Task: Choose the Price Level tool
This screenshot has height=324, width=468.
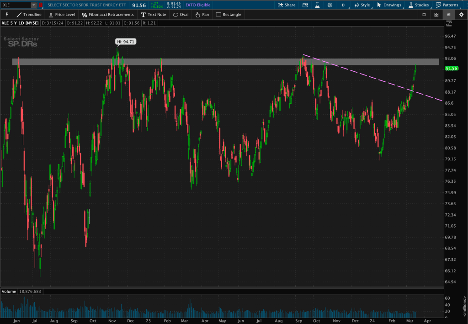Action: tap(62, 15)
